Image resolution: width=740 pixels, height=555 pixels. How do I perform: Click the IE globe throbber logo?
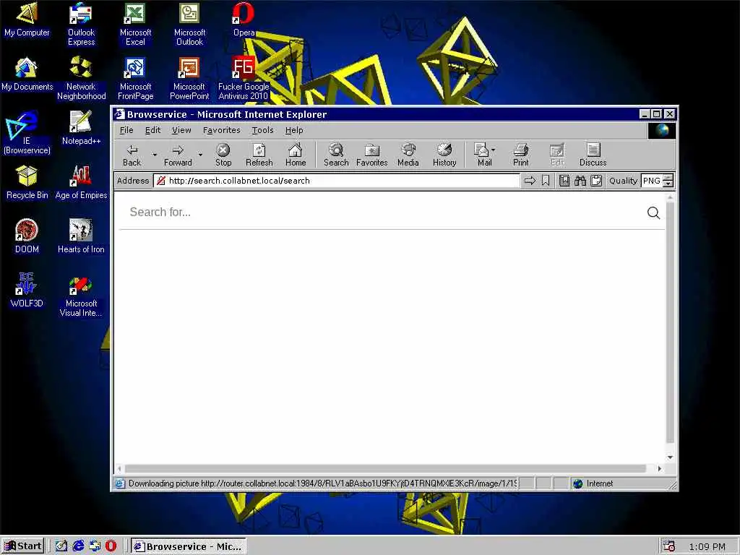[x=662, y=130]
